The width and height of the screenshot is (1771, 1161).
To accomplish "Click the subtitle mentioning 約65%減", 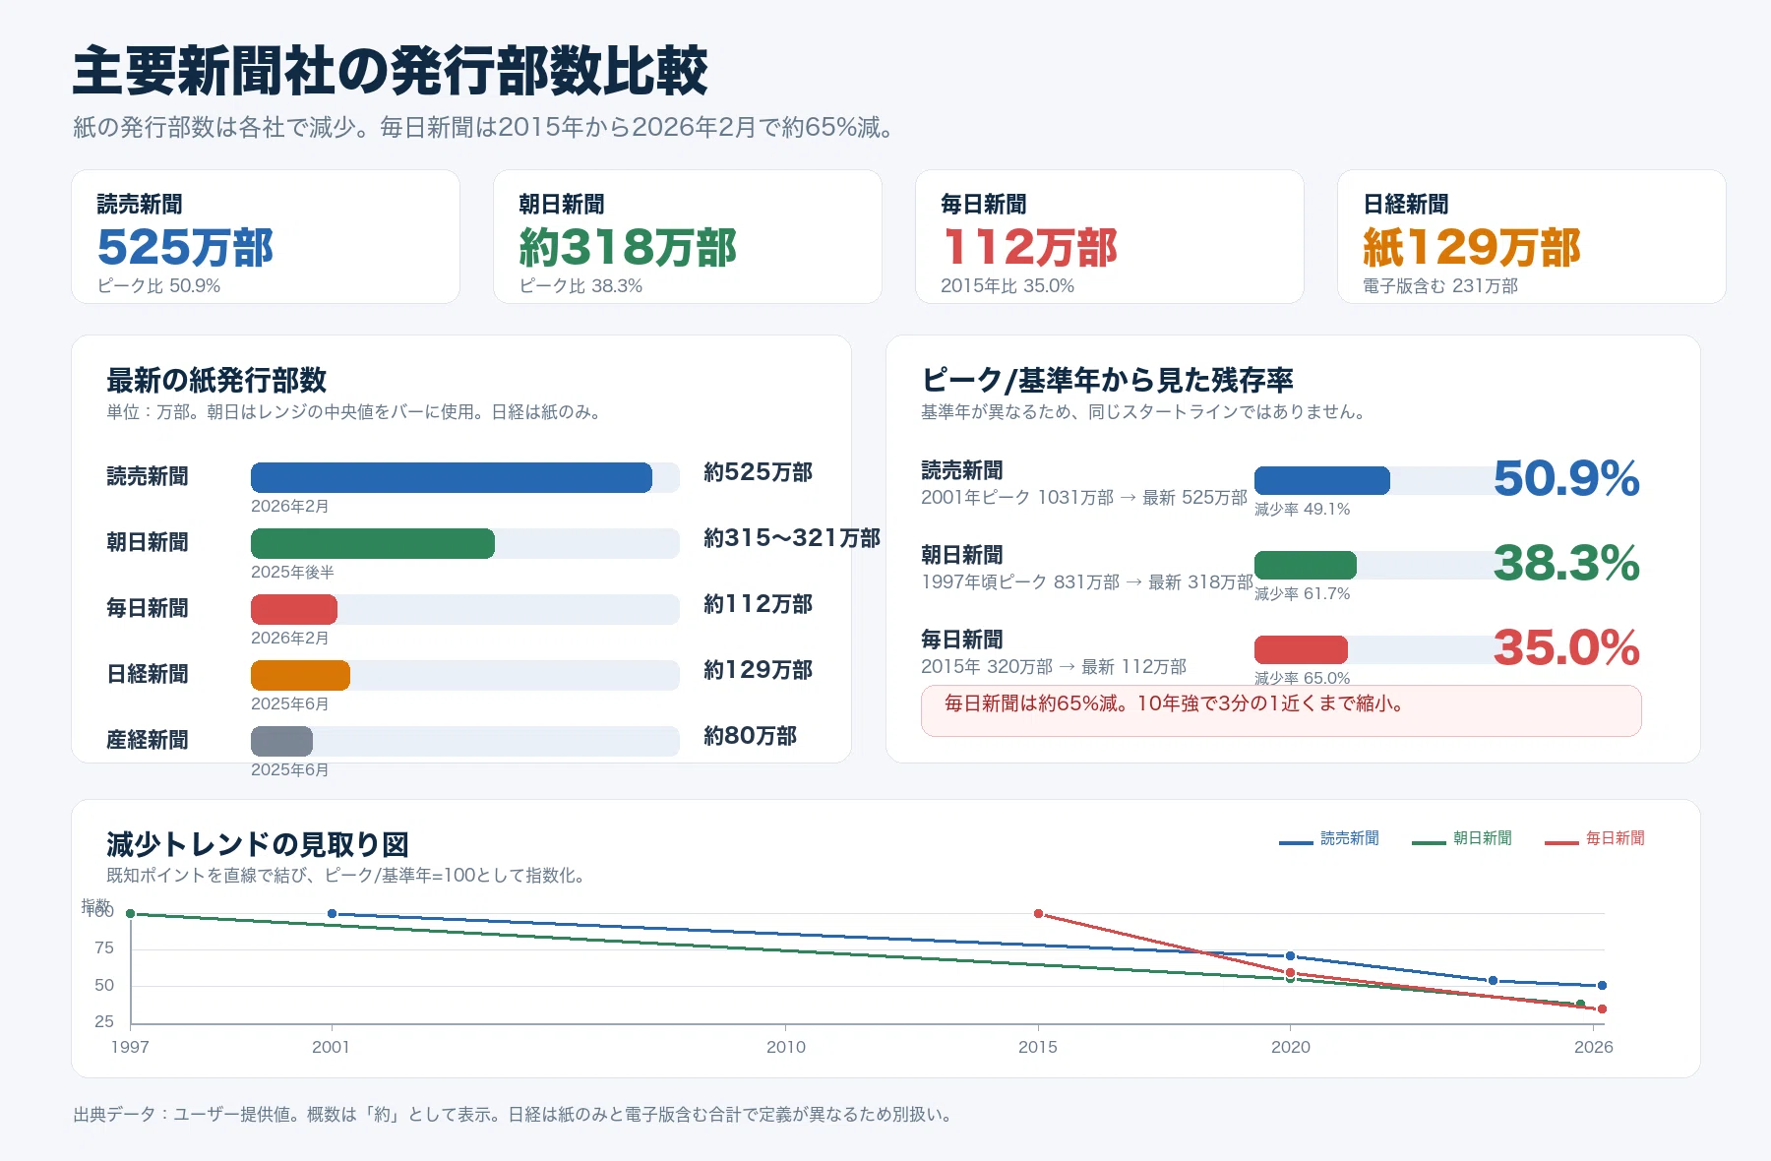I will coord(483,128).
